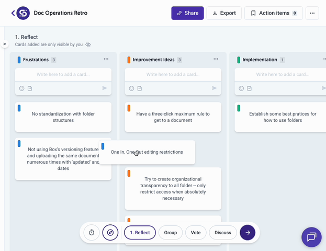Screen dimensions: 326x251
Task: Open Frustrations column options menu
Action: click(x=106, y=60)
